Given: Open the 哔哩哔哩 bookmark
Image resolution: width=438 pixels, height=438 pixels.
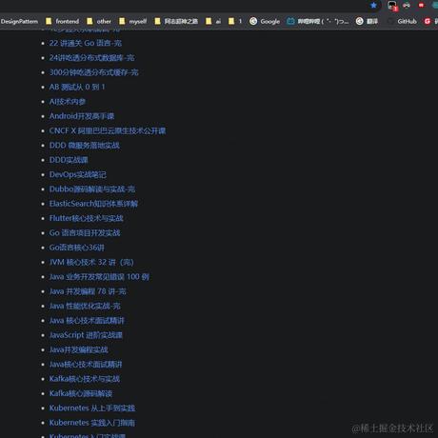Looking at the screenshot, I should pos(318,21).
